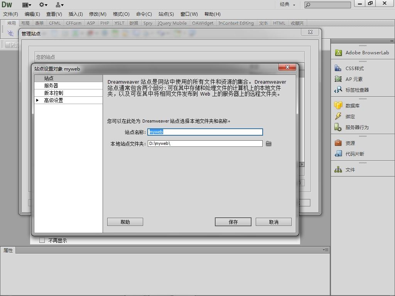
Task: Select the 站点 category in site setup
Action: pyautogui.click(x=68, y=78)
